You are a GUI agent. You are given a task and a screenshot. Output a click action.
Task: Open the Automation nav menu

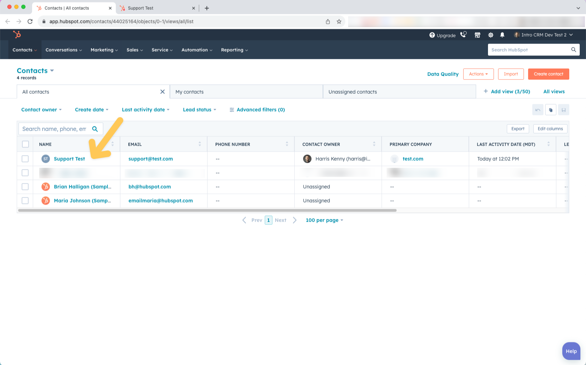point(197,50)
